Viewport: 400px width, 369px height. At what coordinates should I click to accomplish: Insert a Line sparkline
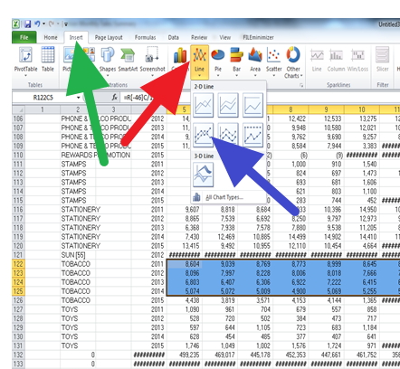click(x=317, y=61)
